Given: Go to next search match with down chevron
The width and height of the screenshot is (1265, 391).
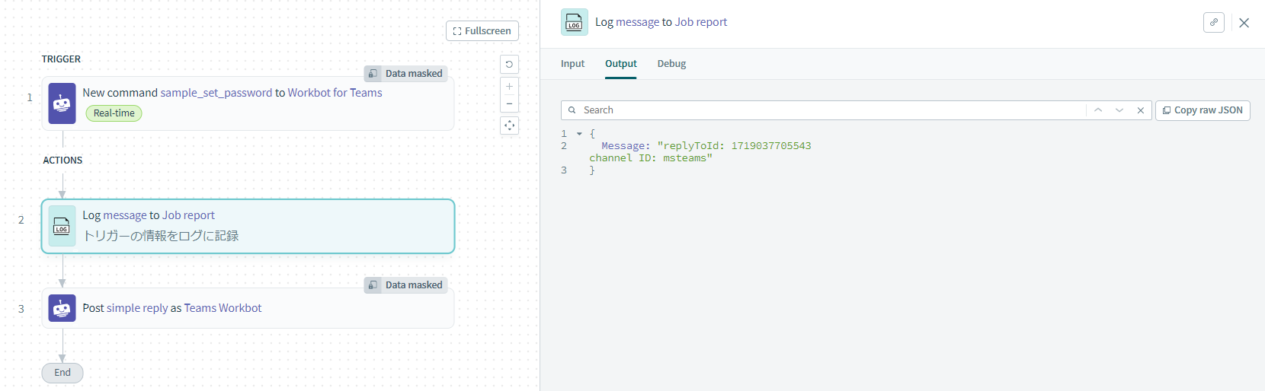Looking at the screenshot, I should coord(1119,110).
